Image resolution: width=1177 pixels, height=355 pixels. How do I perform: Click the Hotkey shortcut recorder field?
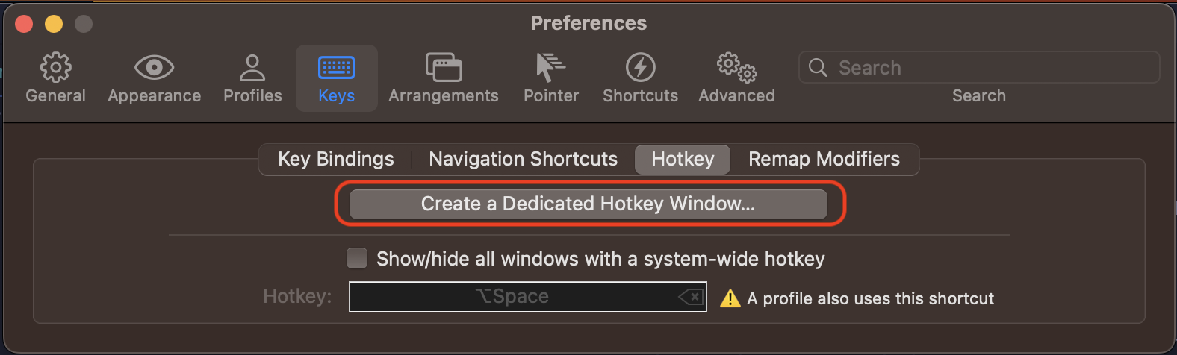(512, 297)
